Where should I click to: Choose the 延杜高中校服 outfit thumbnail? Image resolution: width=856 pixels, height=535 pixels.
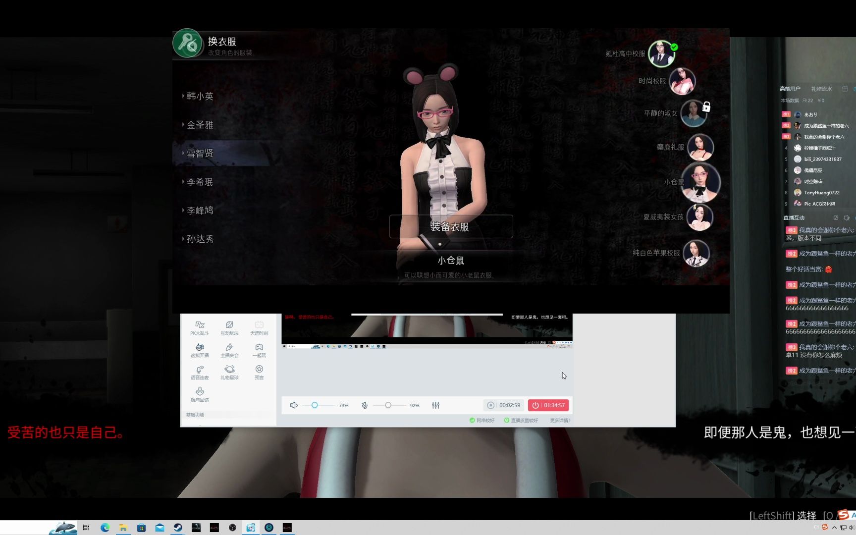(662, 53)
